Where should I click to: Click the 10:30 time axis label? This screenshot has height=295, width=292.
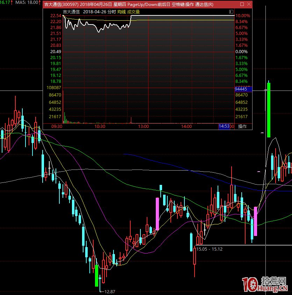pos(100,127)
